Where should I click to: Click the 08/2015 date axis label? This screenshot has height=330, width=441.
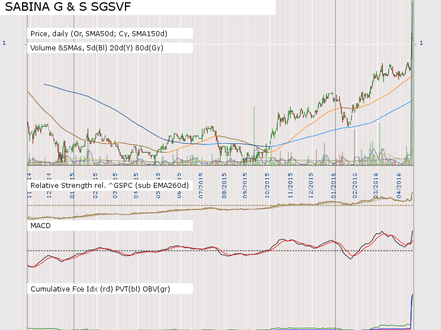click(x=224, y=186)
